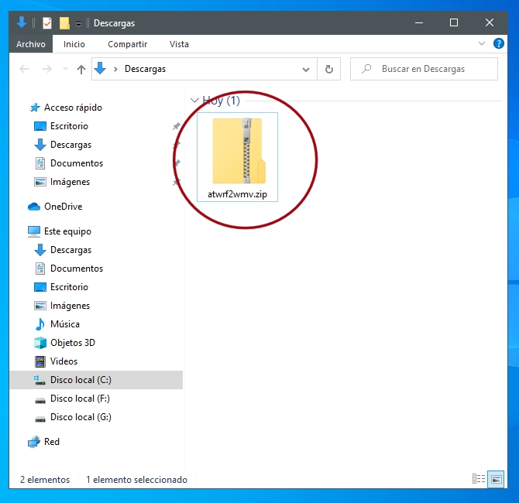Open Quick Access Toolbar customize dropdown
Viewport: 519px width, 503px height.
point(78,24)
